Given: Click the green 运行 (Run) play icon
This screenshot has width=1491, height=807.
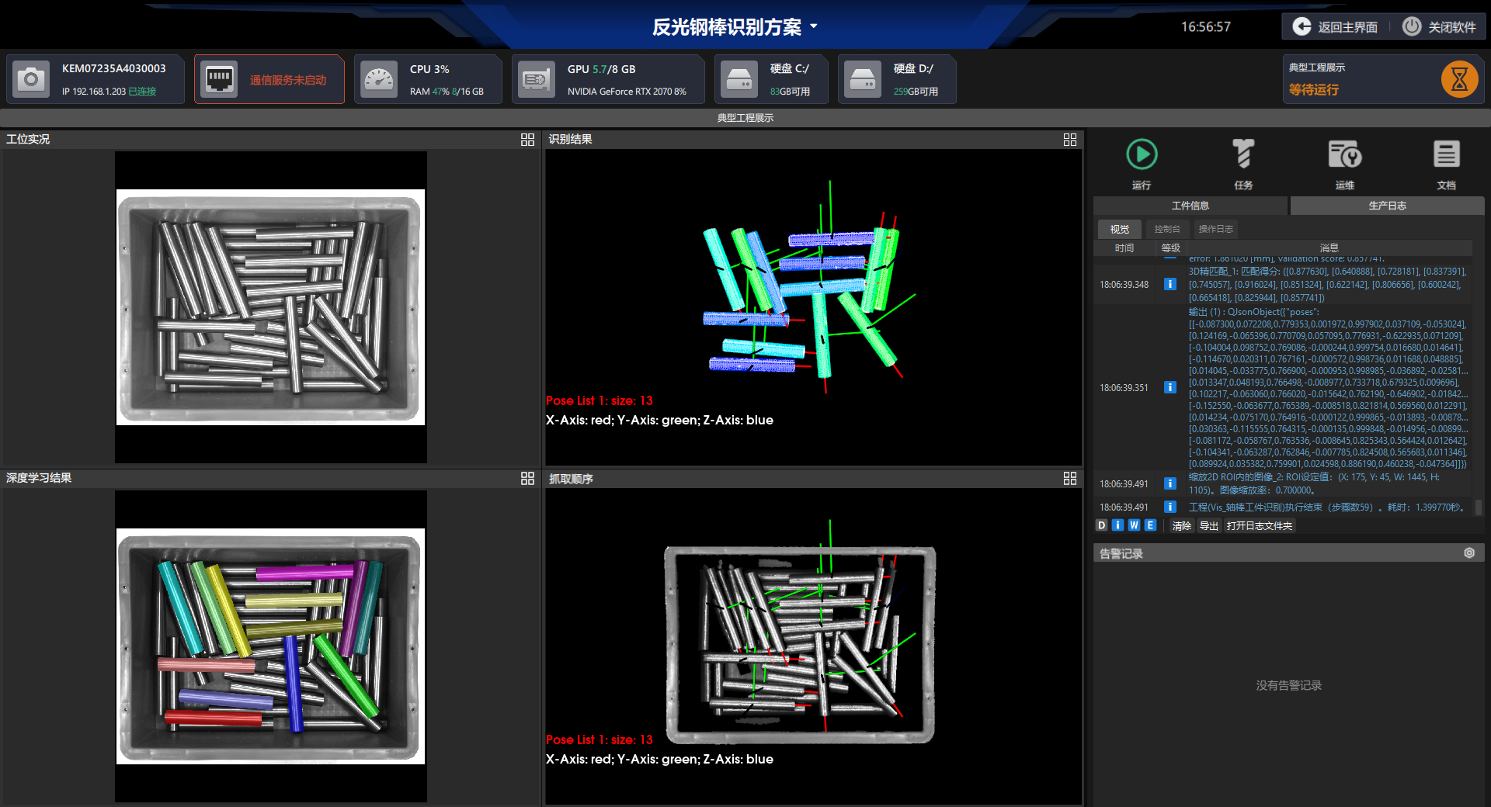Looking at the screenshot, I should pos(1142,154).
